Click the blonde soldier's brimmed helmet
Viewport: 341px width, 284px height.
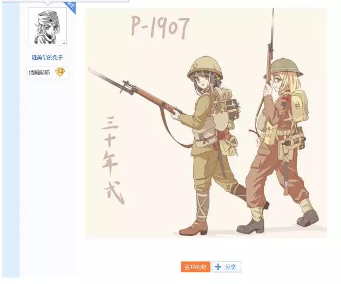coord(284,68)
